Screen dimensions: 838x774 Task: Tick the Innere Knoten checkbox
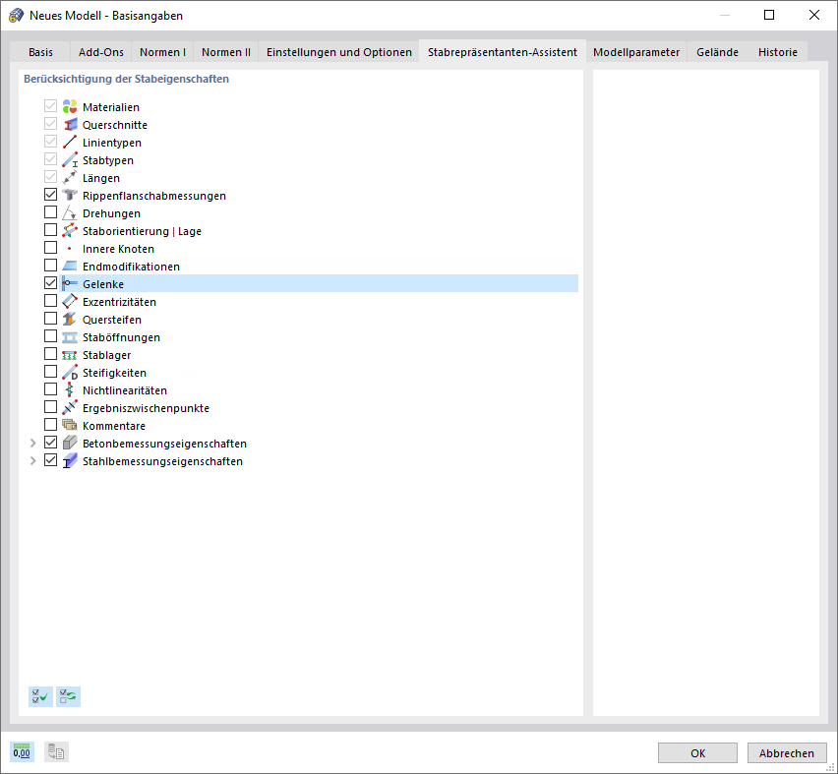[50, 248]
